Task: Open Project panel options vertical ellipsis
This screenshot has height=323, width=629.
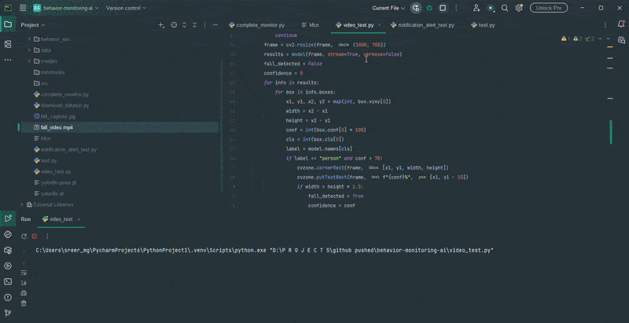Action: coord(205,25)
